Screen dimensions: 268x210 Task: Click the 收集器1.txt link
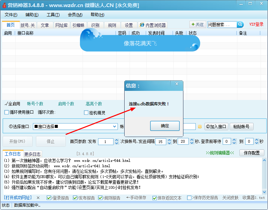254,198
